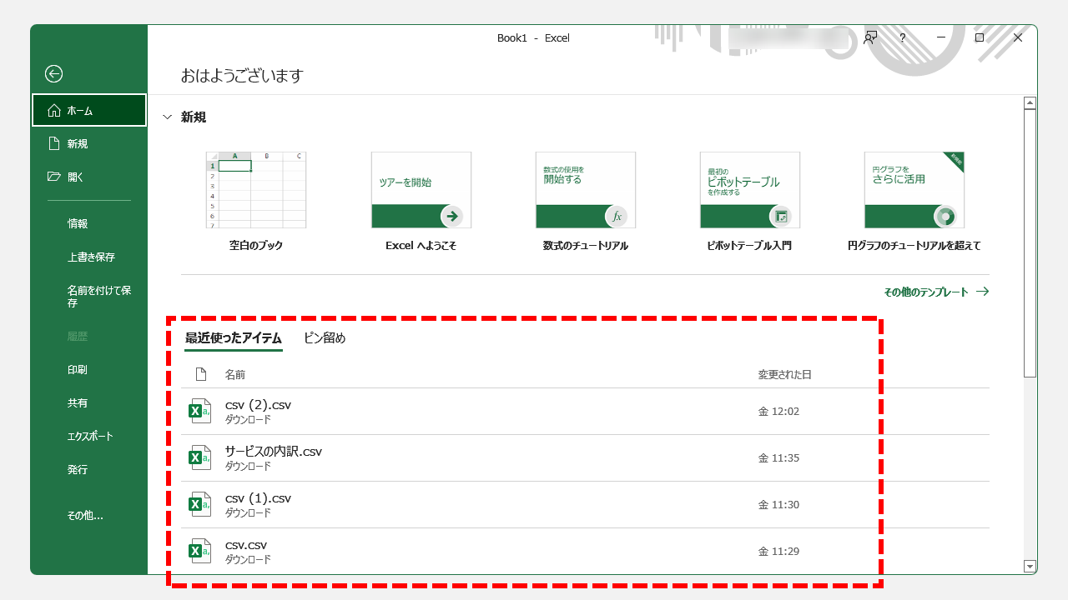Image resolution: width=1068 pixels, height=600 pixels.
Task: Open the Excel icon next to csv.csv
Action: (x=200, y=552)
